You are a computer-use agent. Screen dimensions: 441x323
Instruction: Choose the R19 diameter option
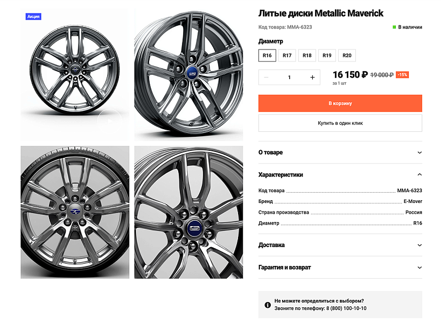coord(327,55)
